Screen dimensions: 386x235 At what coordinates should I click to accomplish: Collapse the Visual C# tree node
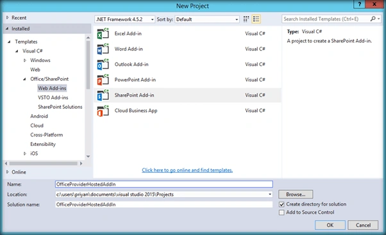(x=17, y=51)
